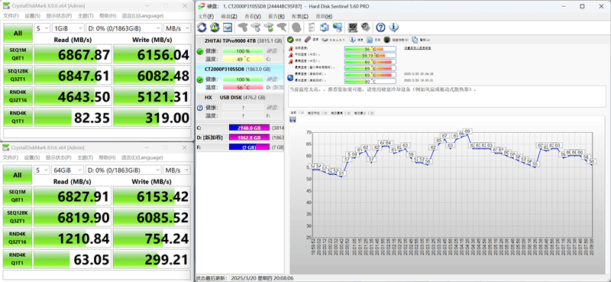Open the drive dropdown in the bottom CrystalDiskMark
The image size is (611, 282).
pos(124,170)
